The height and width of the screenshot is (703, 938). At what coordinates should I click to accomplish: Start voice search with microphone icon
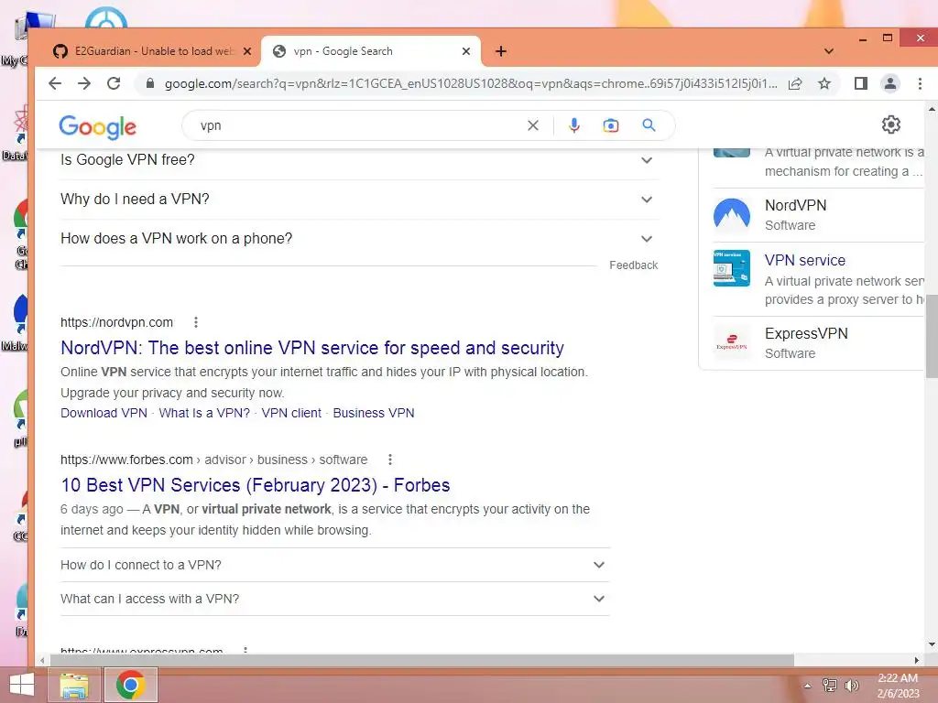point(574,125)
